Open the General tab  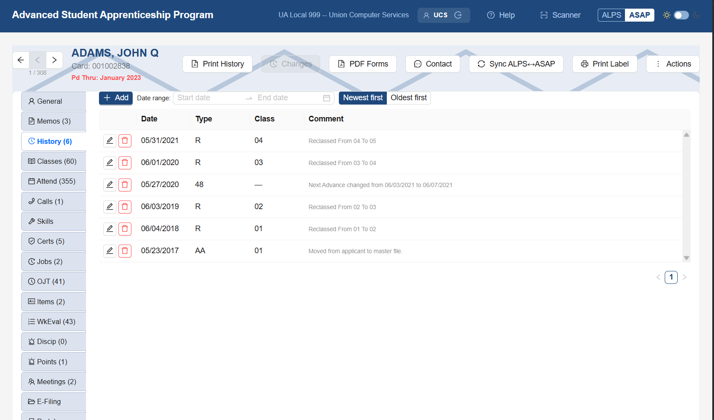(54, 102)
